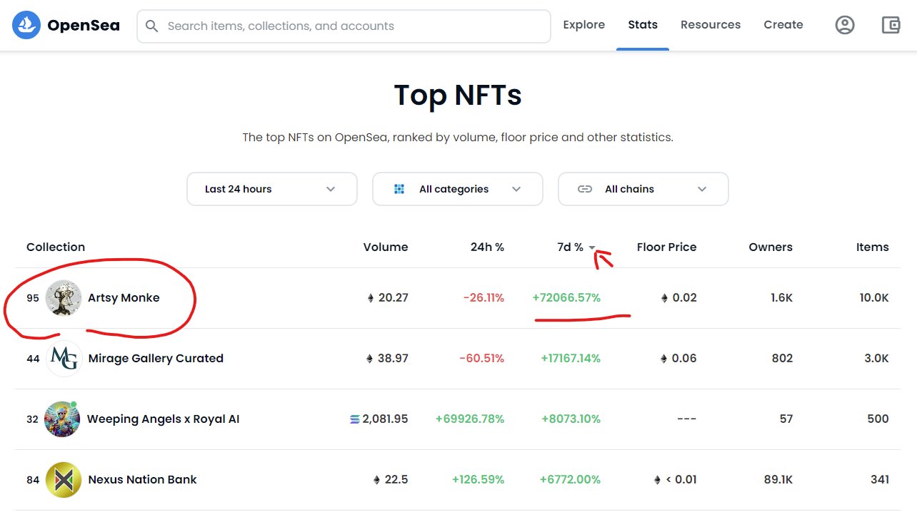Click the chain link icon
This screenshot has width=917, height=512.
tap(585, 189)
